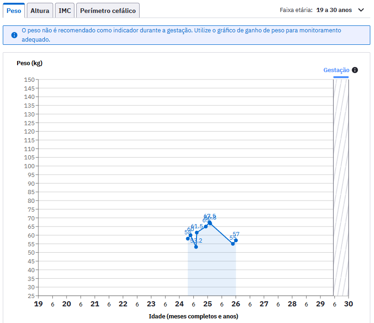This screenshot has width=374, height=323.
Task: Click the Peso tab
Action: pos(14,11)
